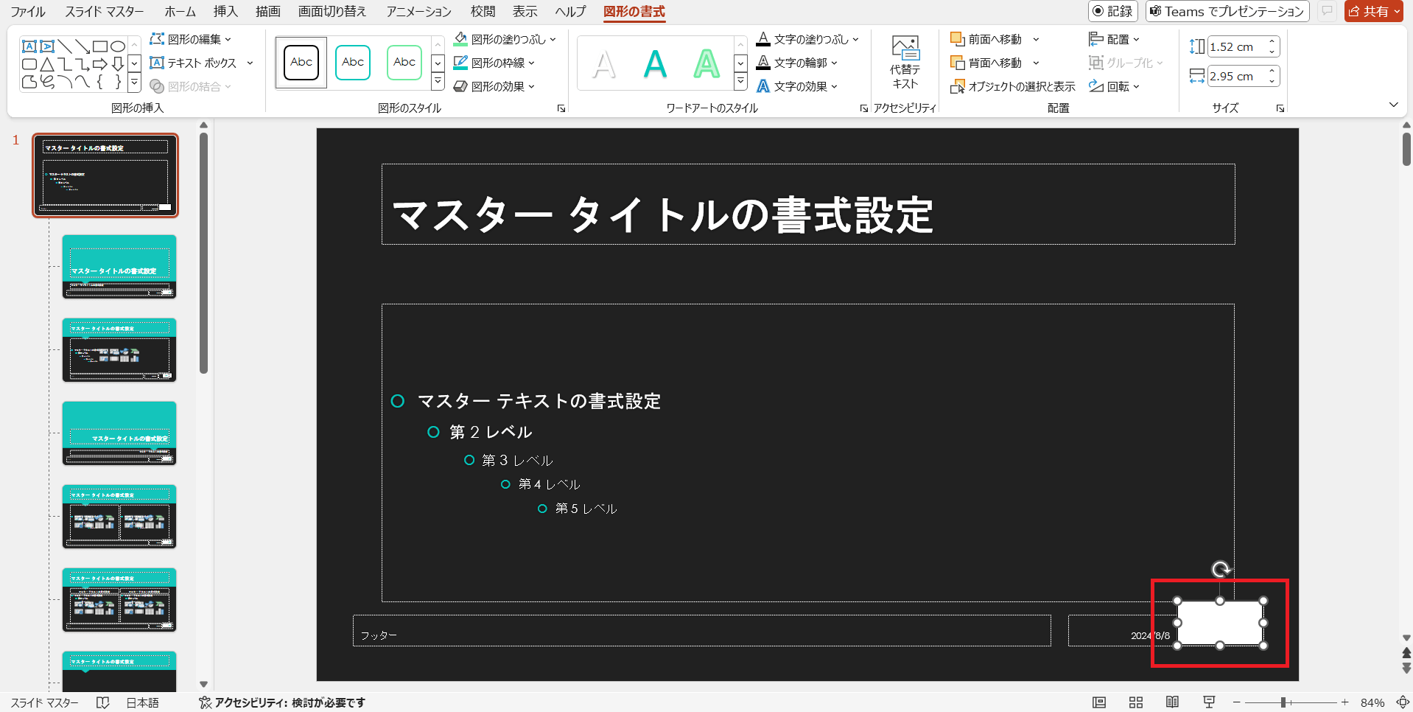Expand the shape styles gallery

coord(438,82)
